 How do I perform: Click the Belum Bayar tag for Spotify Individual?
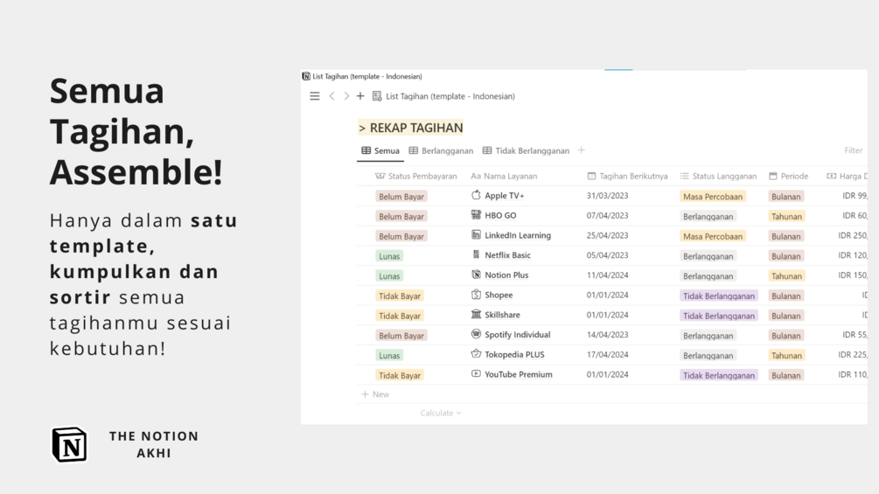401,336
